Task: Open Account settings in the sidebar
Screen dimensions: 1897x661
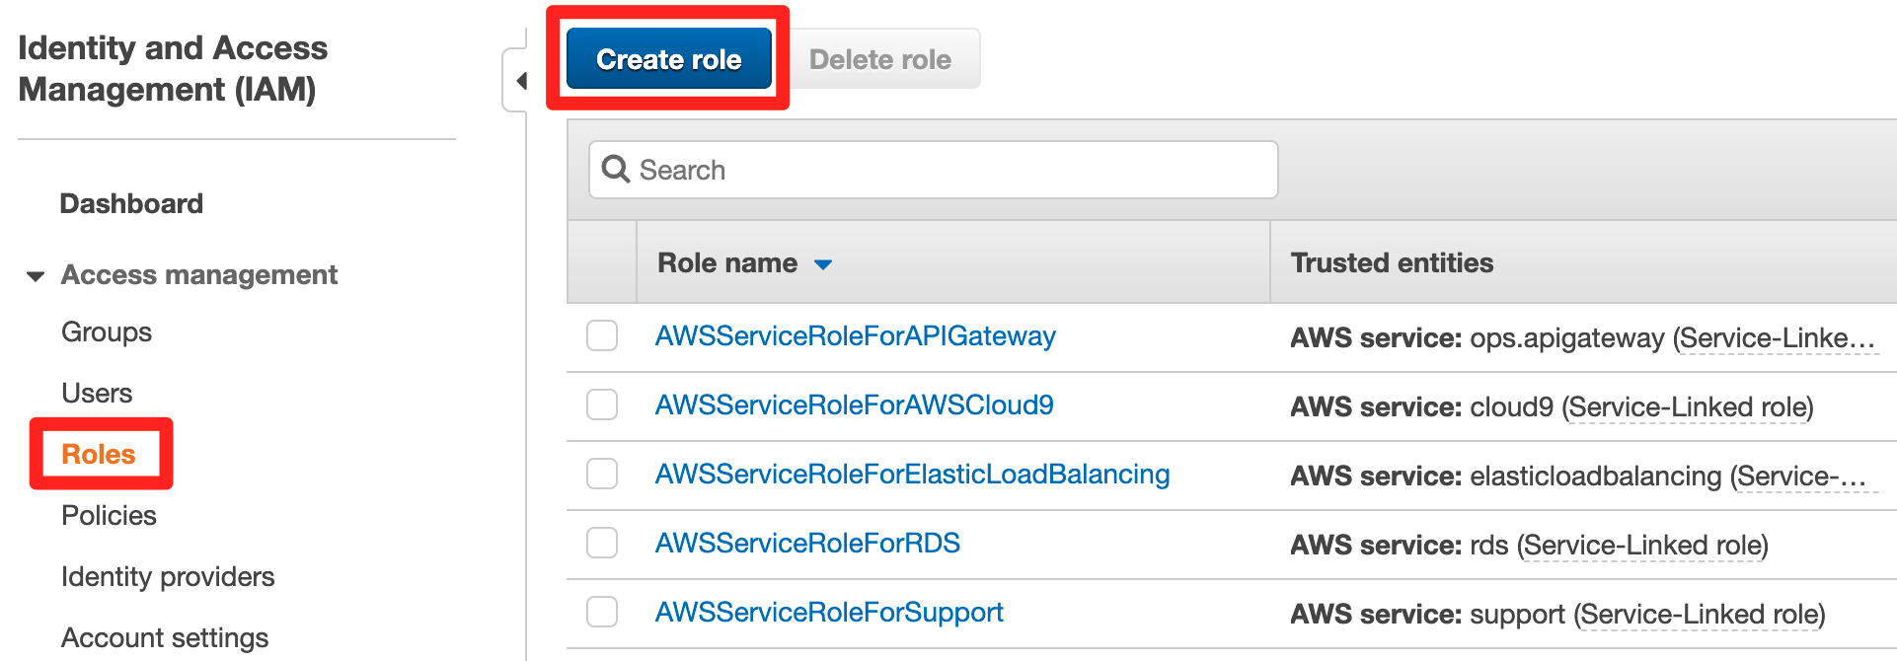Action: (x=165, y=638)
